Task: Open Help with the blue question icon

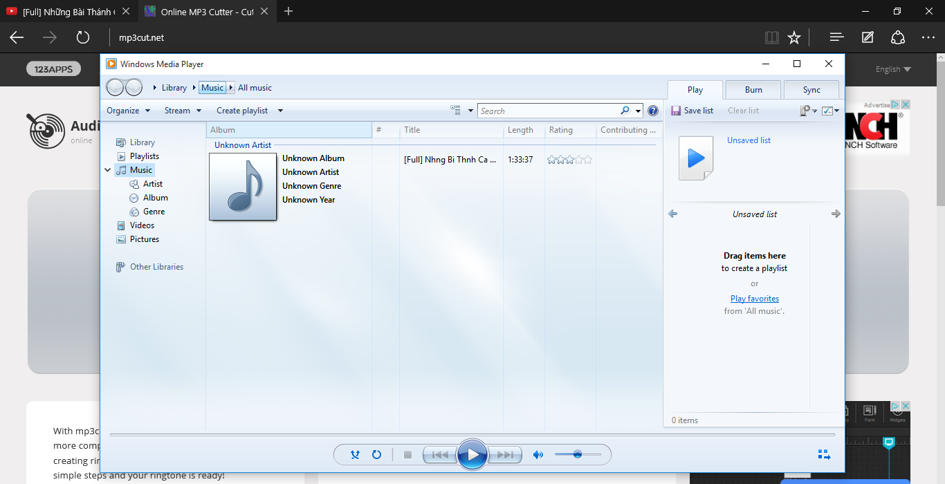Action: [x=653, y=111]
